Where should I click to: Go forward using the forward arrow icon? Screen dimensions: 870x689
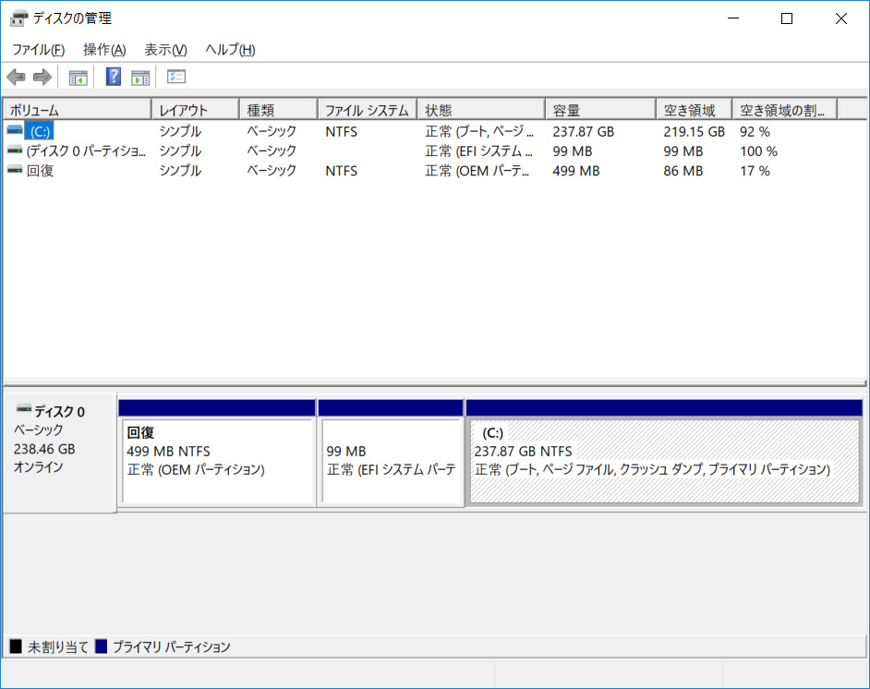click(42, 77)
